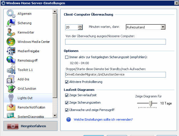The height and width of the screenshot is (136, 179).
Task: Click the Medienfreigabe media icon
Action: [11, 51]
